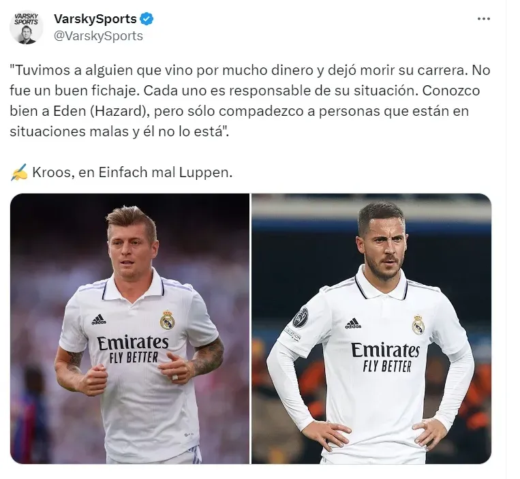Open the VarskySports display name link

[95, 19]
